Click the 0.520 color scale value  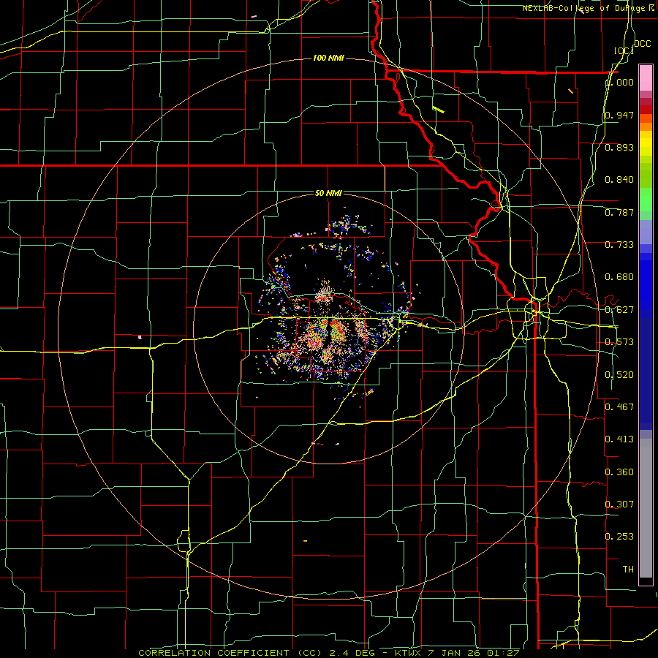619,375
